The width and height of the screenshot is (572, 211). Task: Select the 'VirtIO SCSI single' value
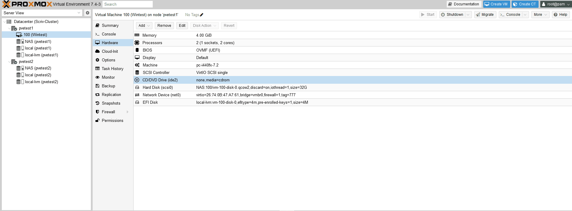pos(212,72)
